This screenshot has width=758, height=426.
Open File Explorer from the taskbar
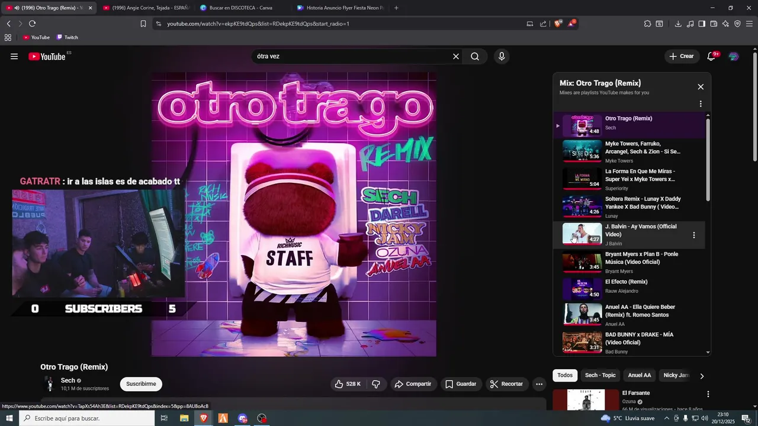click(x=184, y=418)
